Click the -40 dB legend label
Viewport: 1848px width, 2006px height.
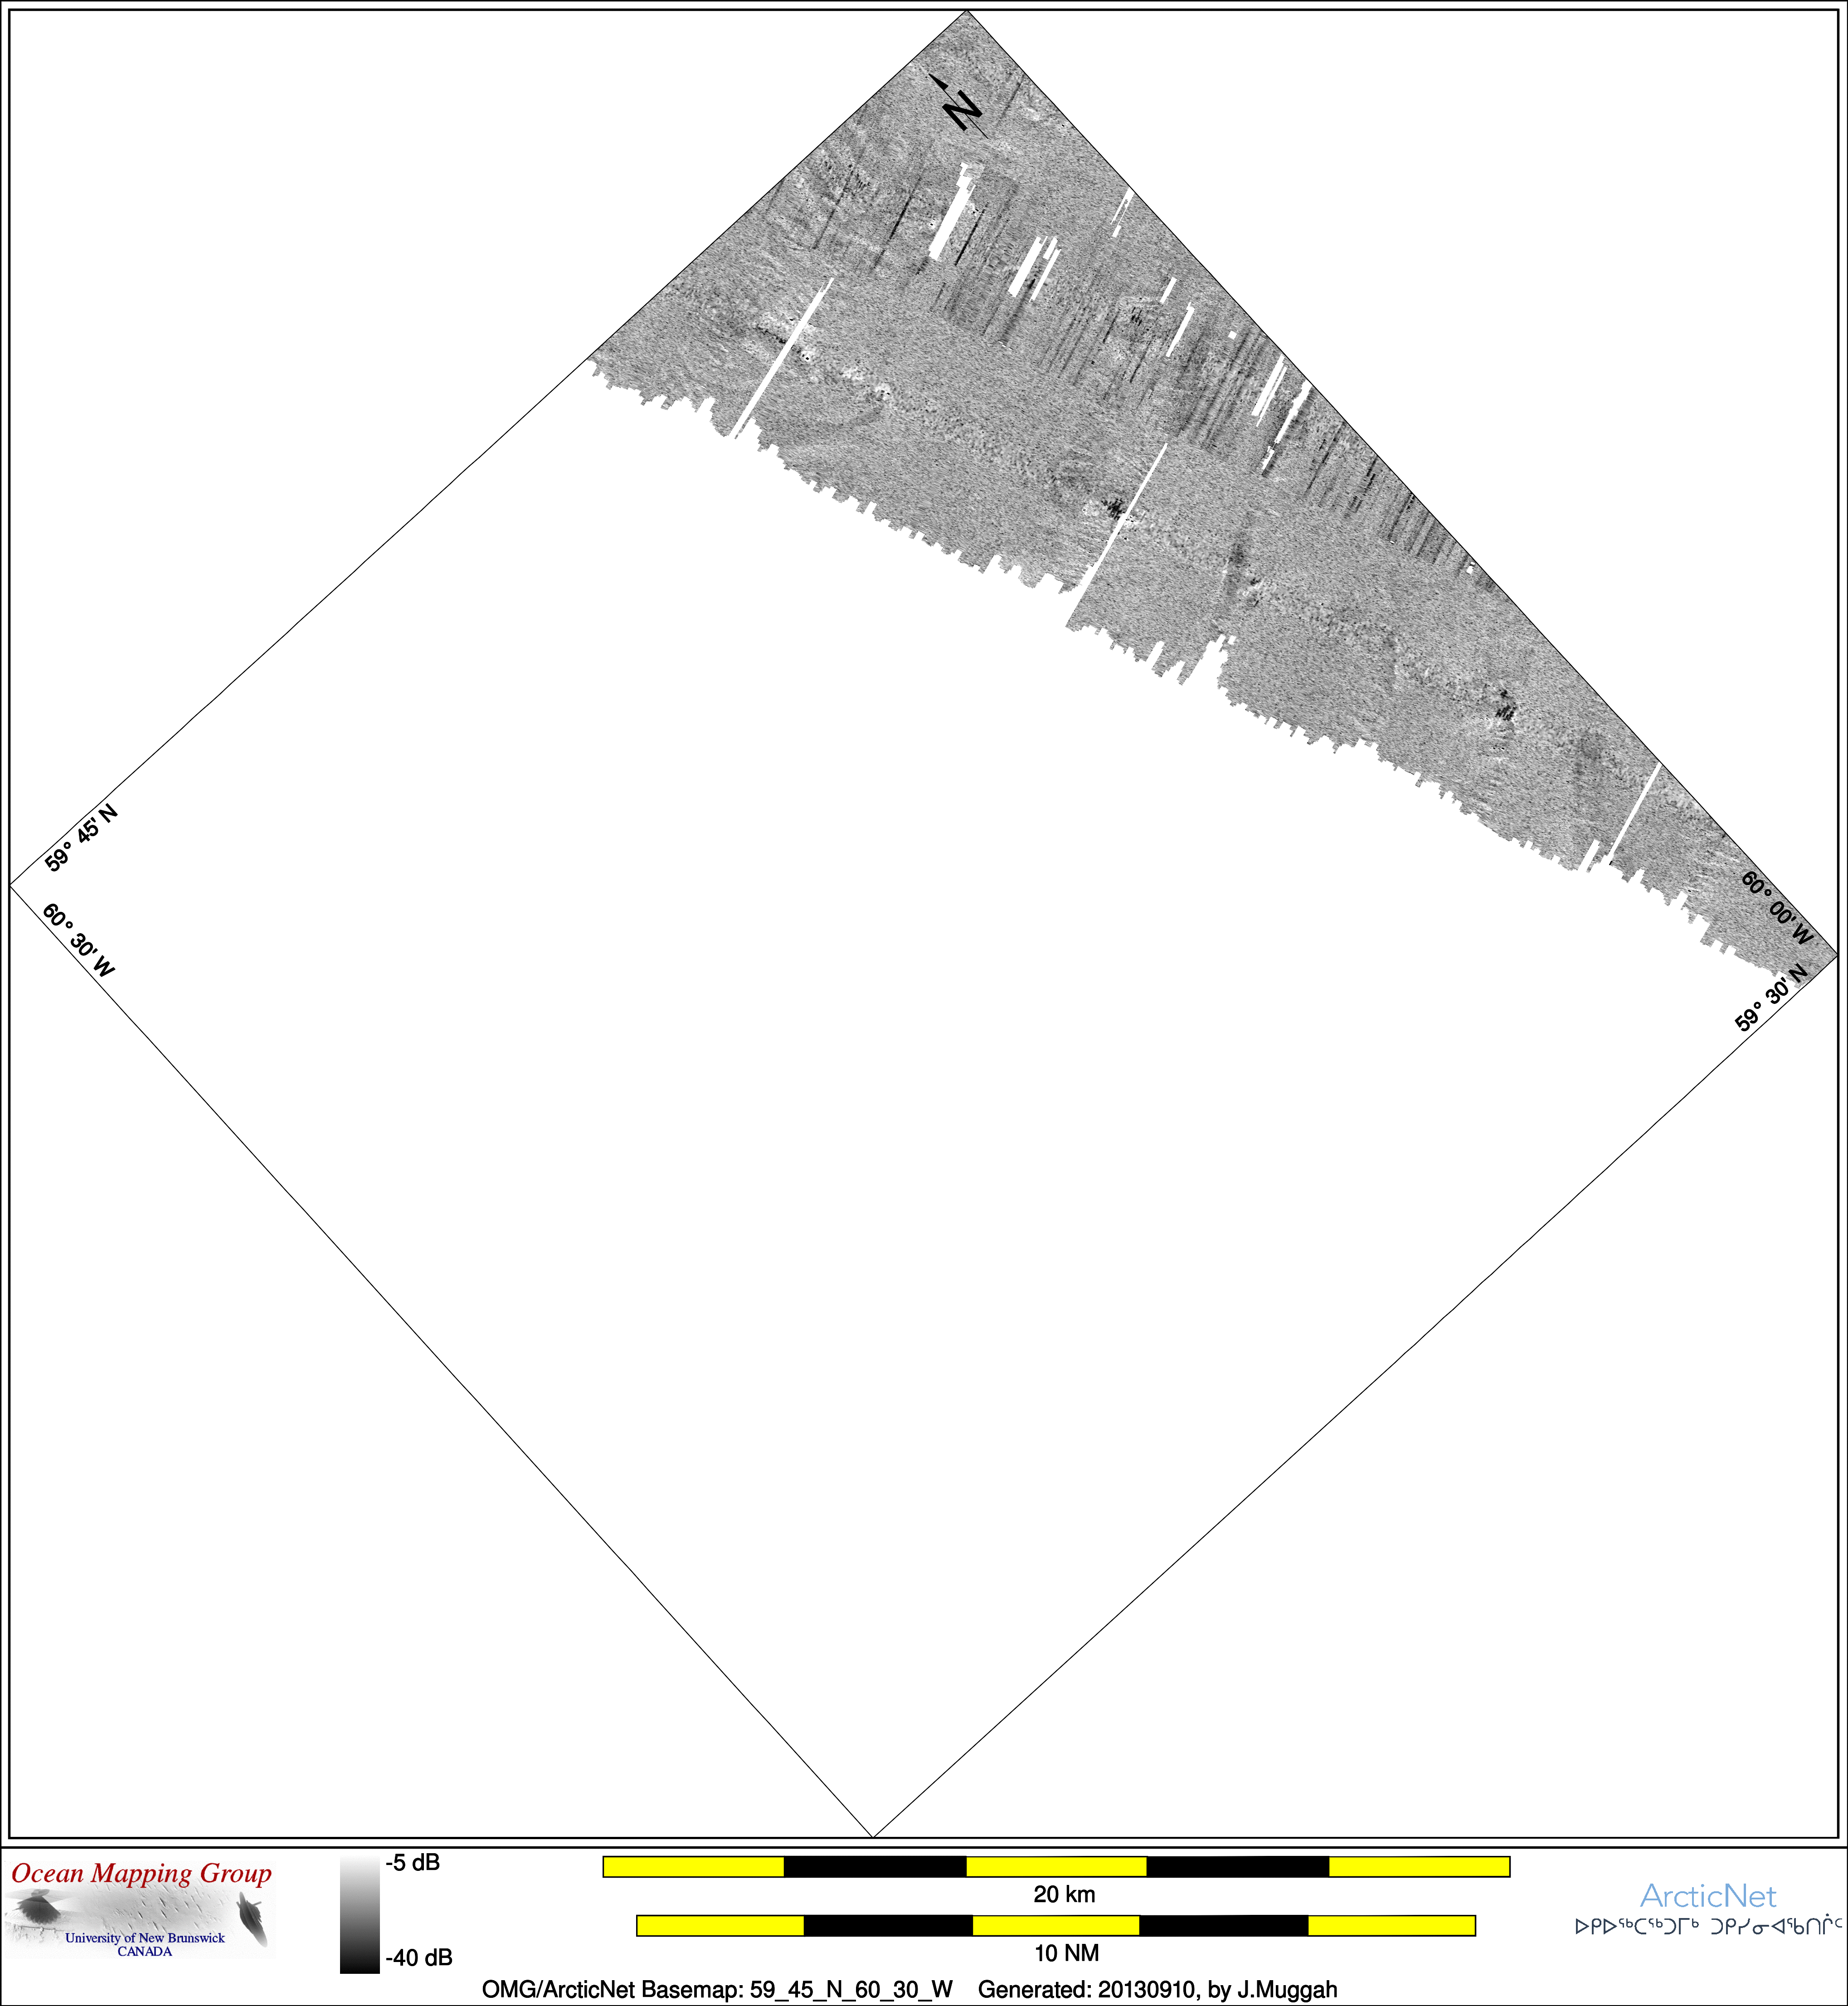tap(418, 1957)
